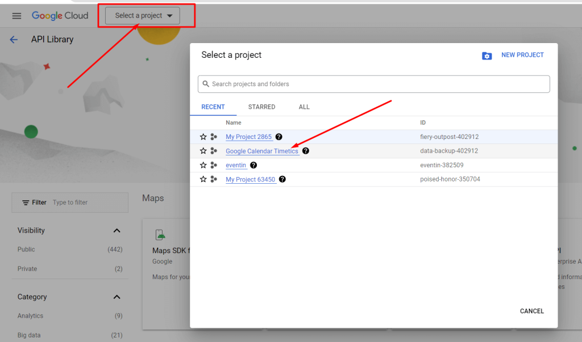Open help tooltip for Google Calendar Timetics
Viewport: 582px width, 342px height.
(x=305, y=151)
